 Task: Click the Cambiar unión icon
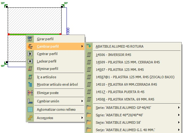[30, 101]
